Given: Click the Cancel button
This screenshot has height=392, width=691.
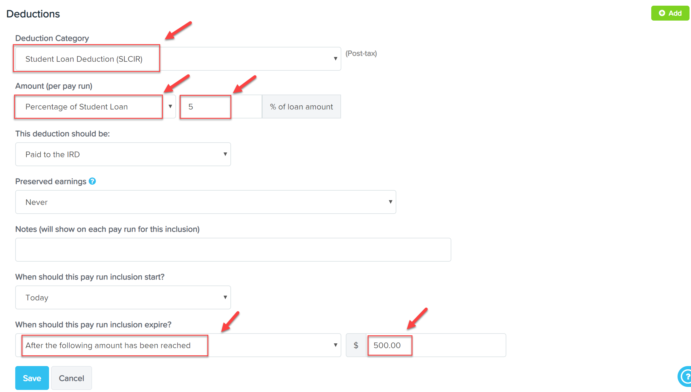Looking at the screenshot, I should [x=71, y=378].
